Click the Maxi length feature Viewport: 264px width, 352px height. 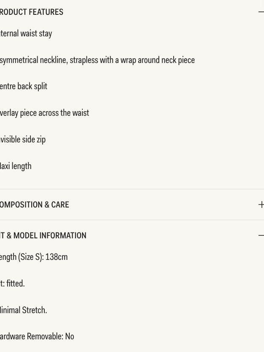tap(16, 166)
